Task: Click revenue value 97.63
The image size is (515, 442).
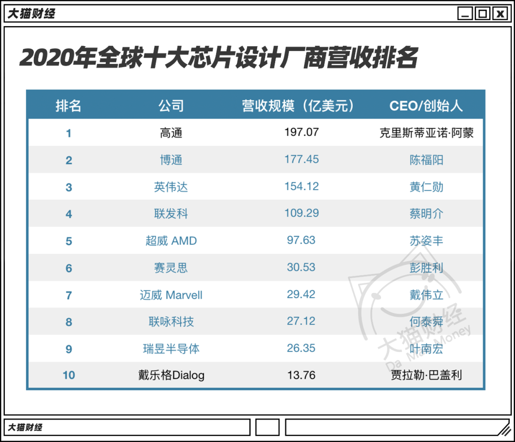Action: tap(301, 240)
